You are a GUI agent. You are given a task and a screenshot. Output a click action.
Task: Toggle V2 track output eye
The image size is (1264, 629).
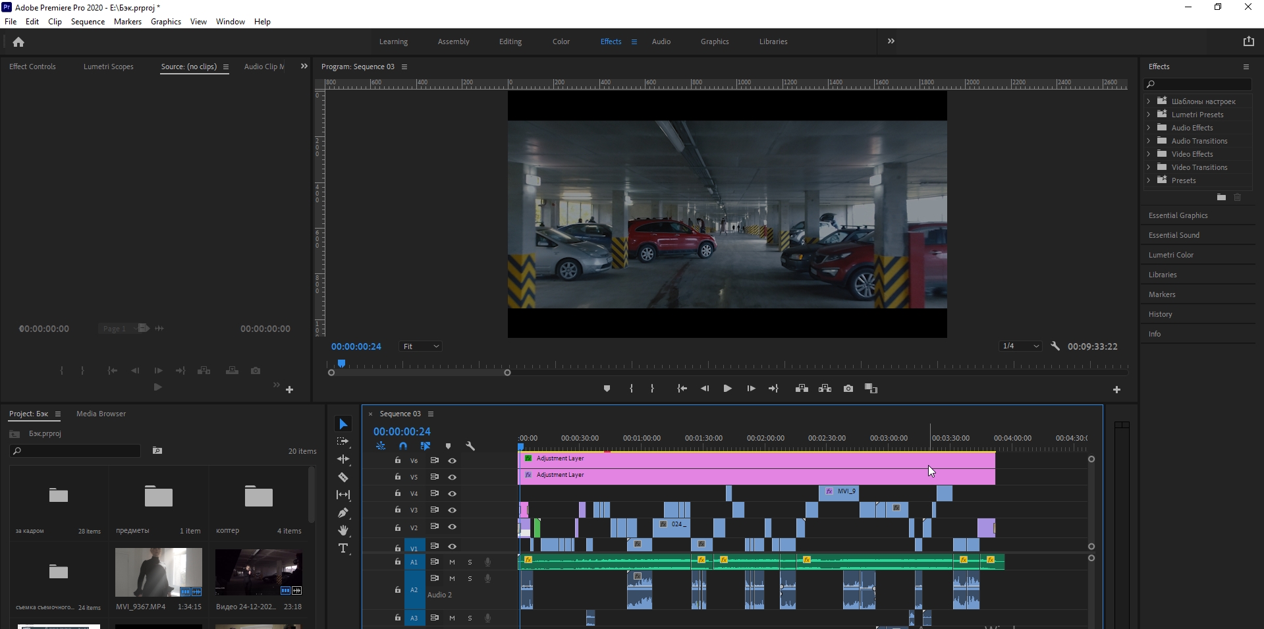coord(452,526)
